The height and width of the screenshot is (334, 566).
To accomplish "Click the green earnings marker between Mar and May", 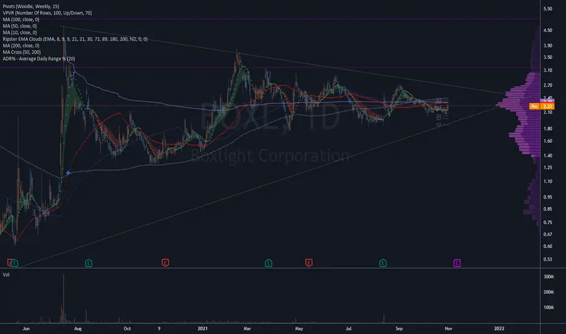I will tap(268, 263).
